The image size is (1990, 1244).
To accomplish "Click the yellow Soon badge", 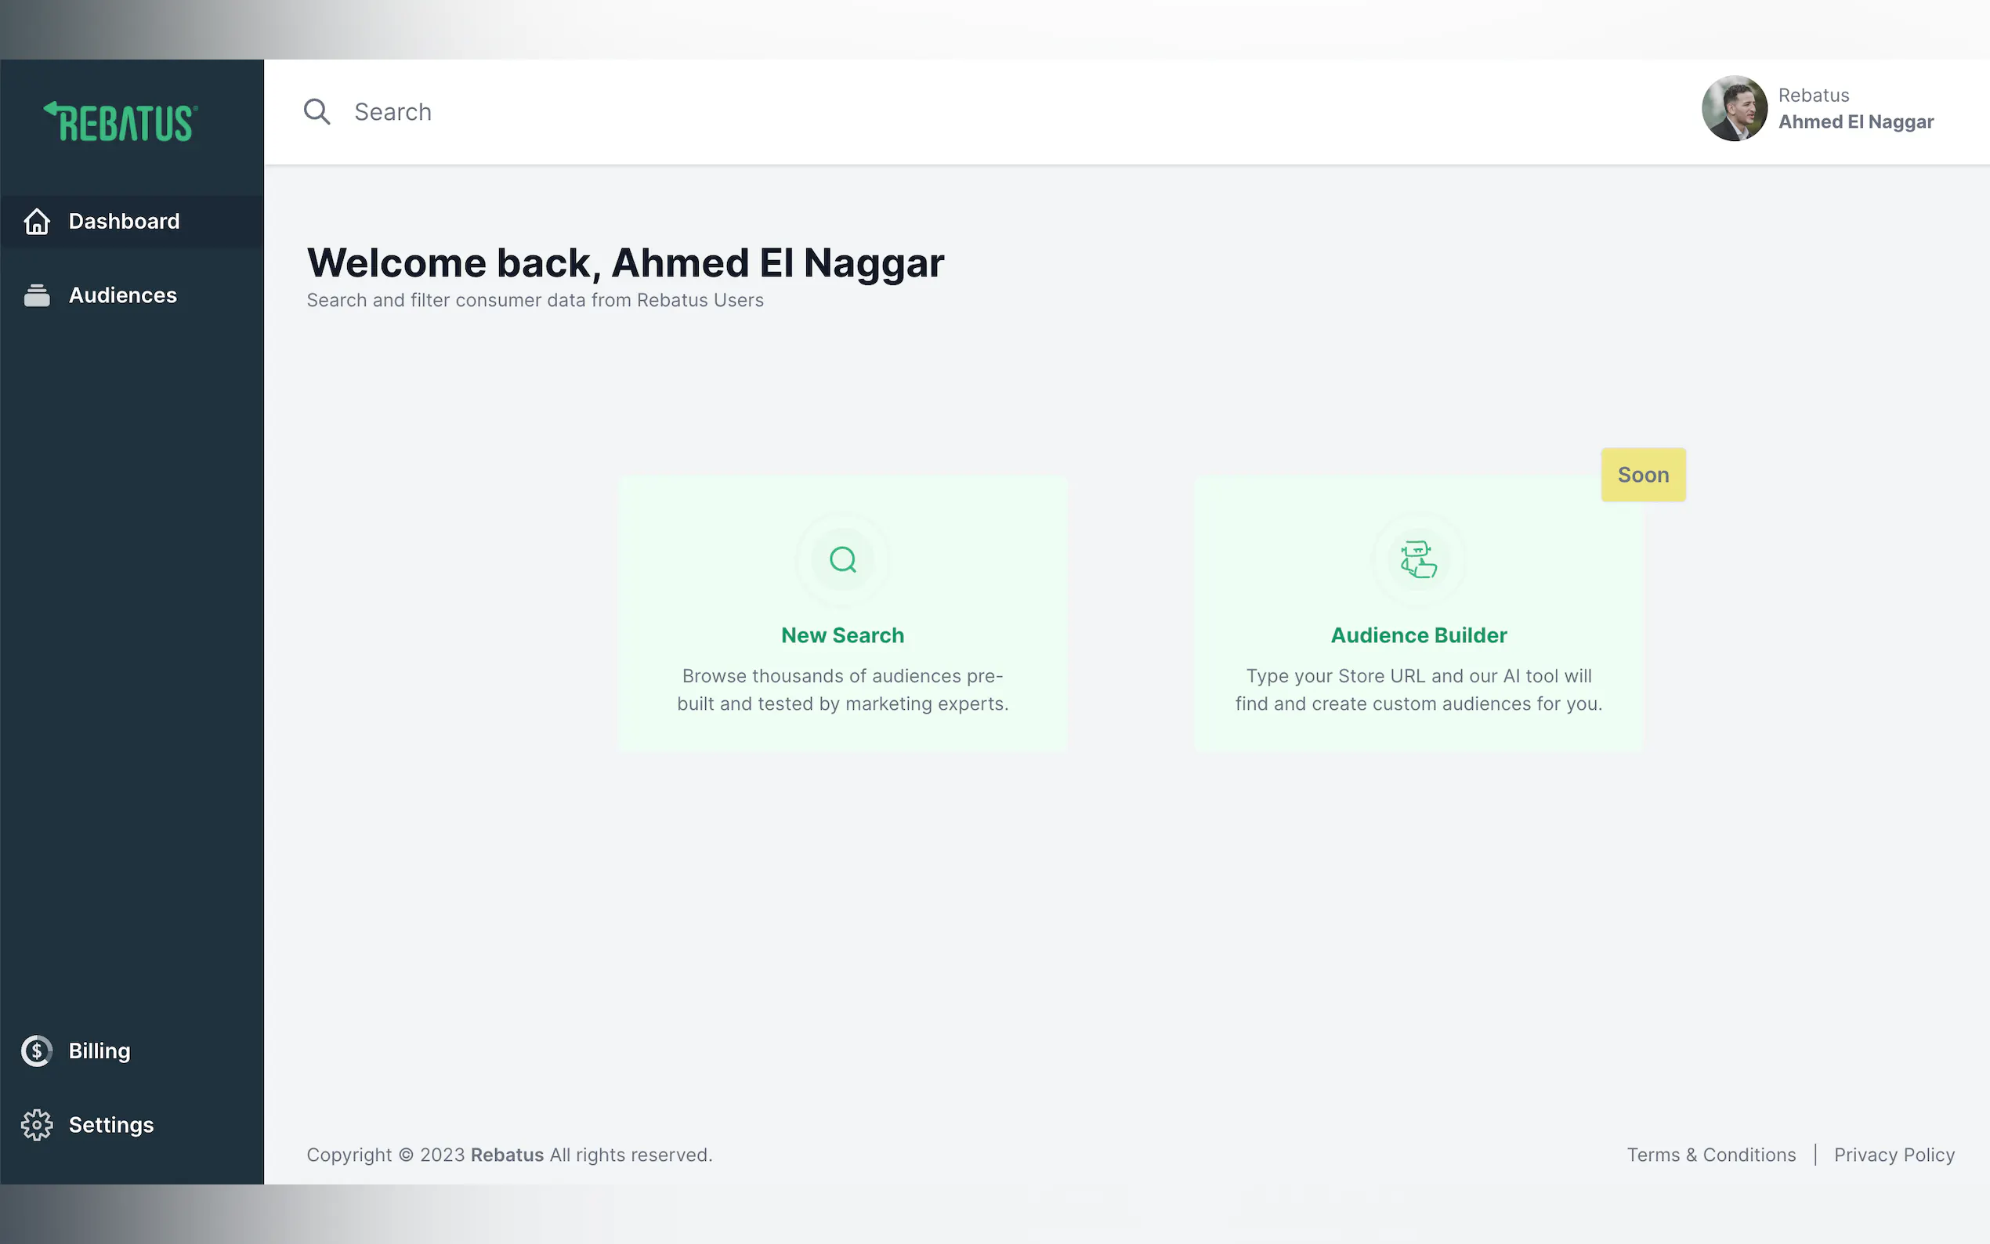I will (1643, 475).
